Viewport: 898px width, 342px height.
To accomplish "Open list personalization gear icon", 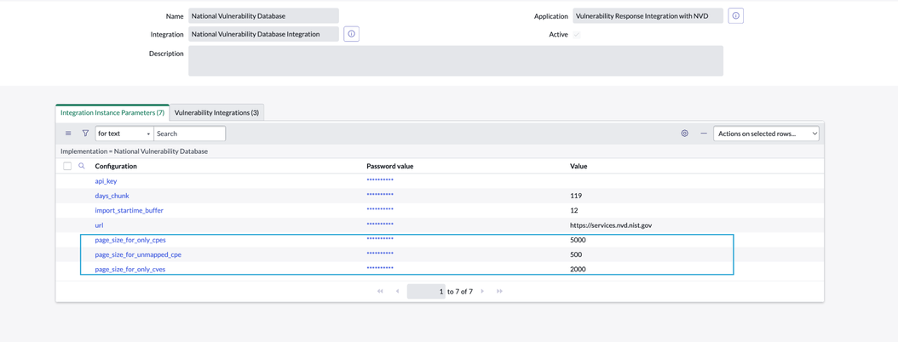I will click(684, 134).
